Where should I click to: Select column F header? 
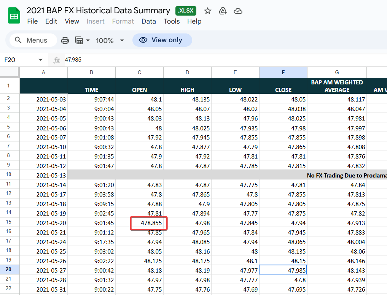(283, 72)
